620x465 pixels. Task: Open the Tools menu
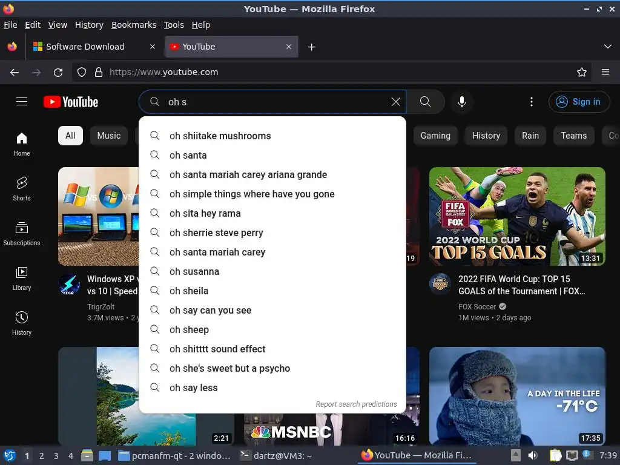174,25
